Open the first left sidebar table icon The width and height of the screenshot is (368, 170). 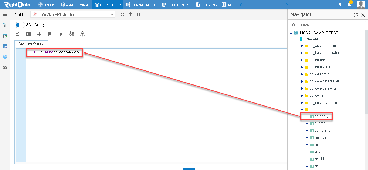(x=5, y=25)
